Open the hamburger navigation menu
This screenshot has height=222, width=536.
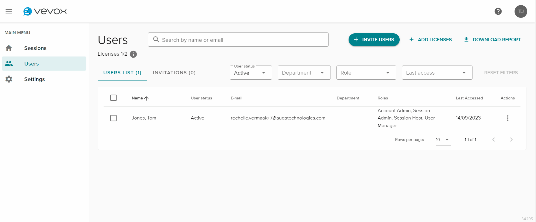click(9, 11)
